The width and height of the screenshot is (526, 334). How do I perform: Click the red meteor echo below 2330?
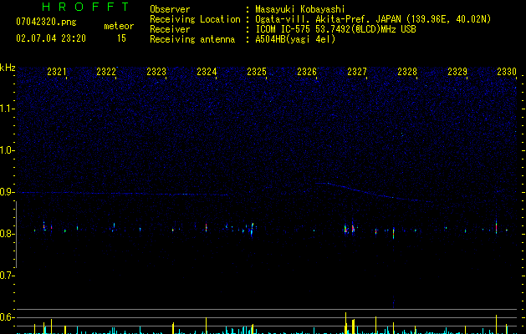point(496,227)
